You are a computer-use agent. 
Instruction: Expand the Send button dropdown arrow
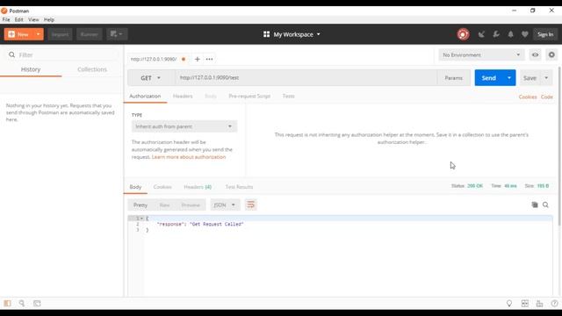click(509, 78)
